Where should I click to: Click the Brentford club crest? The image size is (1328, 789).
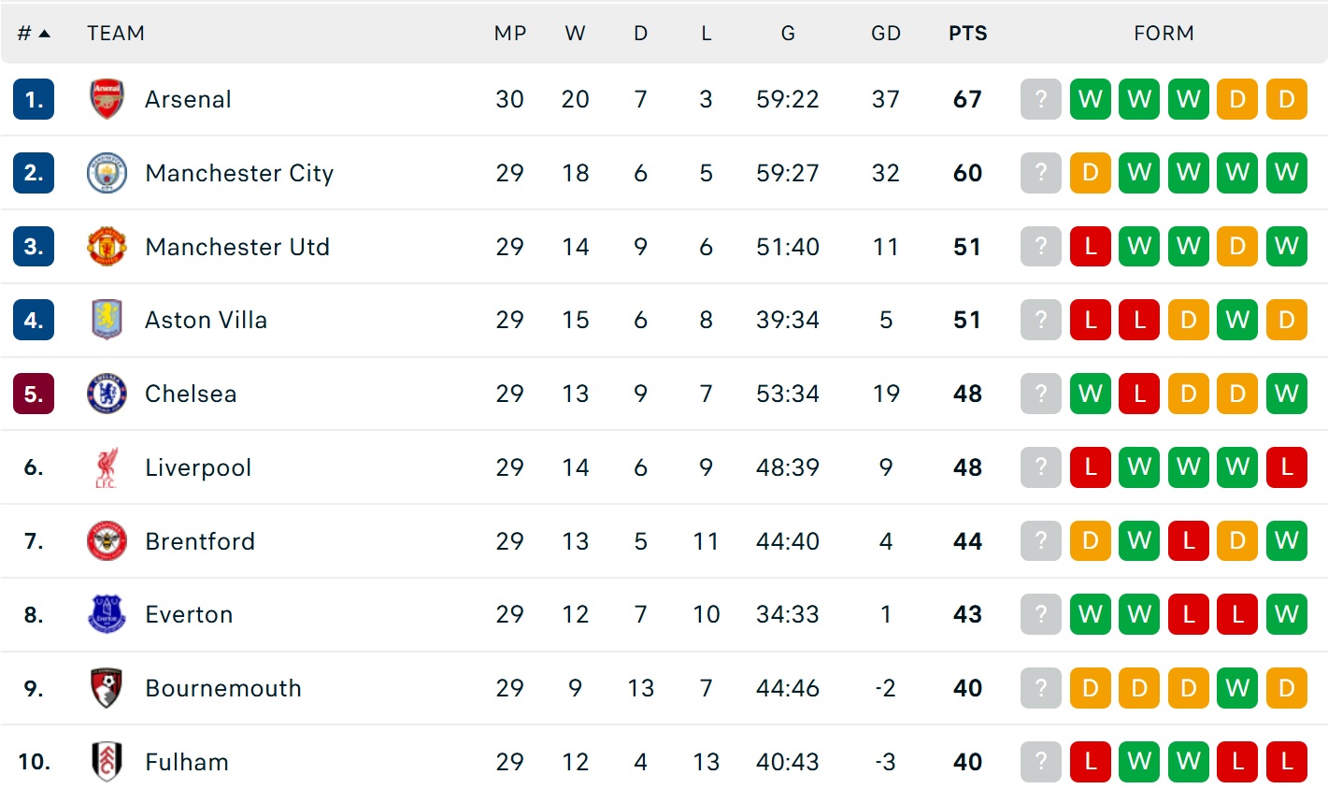[107, 541]
